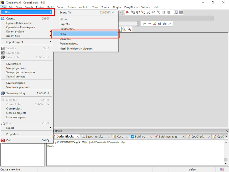Choose Project... in New submenu
The width and height of the screenshot is (229, 172).
coord(85,24)
